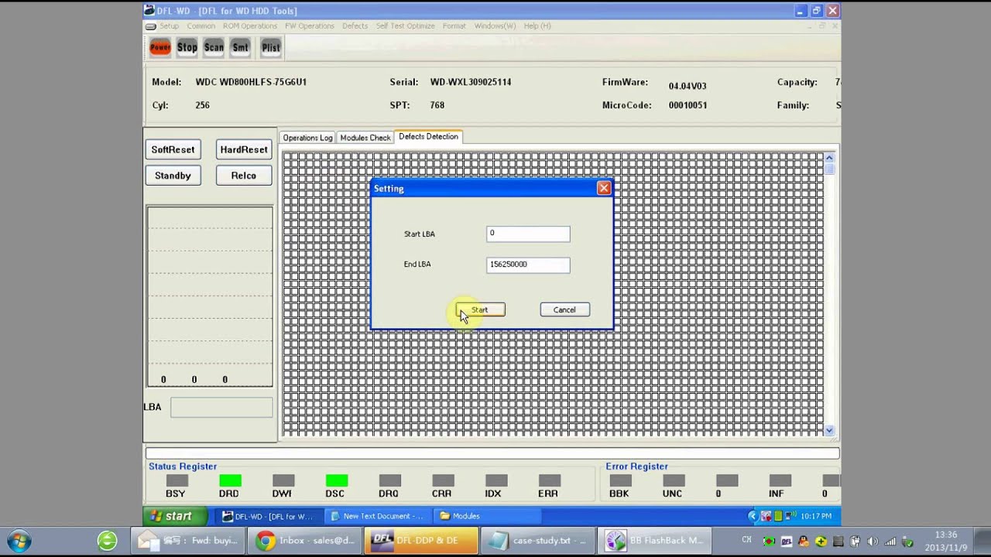
Task: Open the FW Operations menu
Action: tap(310, 26)
